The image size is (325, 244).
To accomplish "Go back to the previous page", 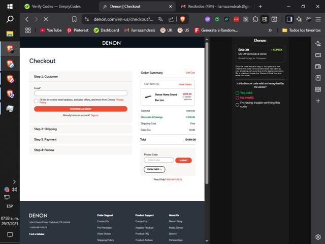I will 27,19.
